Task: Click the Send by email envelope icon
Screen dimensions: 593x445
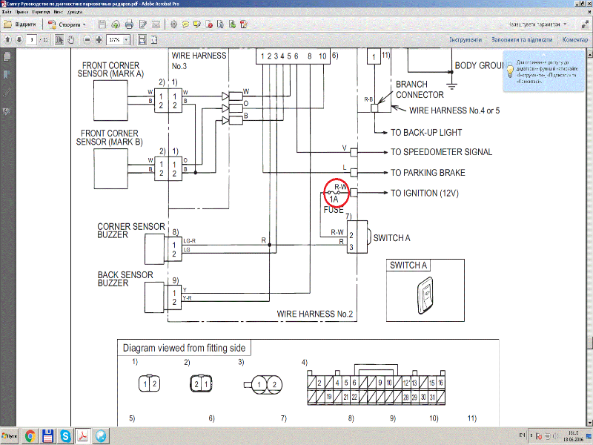Action: (x=156, y=24)
